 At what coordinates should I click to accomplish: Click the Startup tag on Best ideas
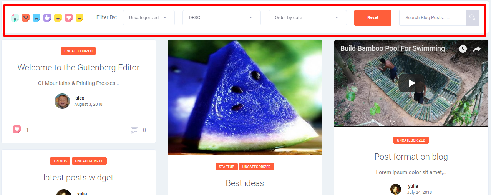coord(227,167)
